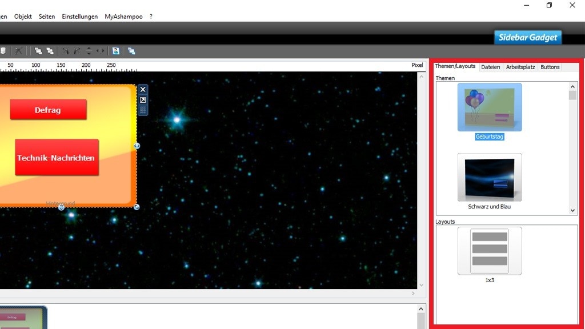Switch to the Buttons tab
The image size is (585, 329).
click(550, 67)
